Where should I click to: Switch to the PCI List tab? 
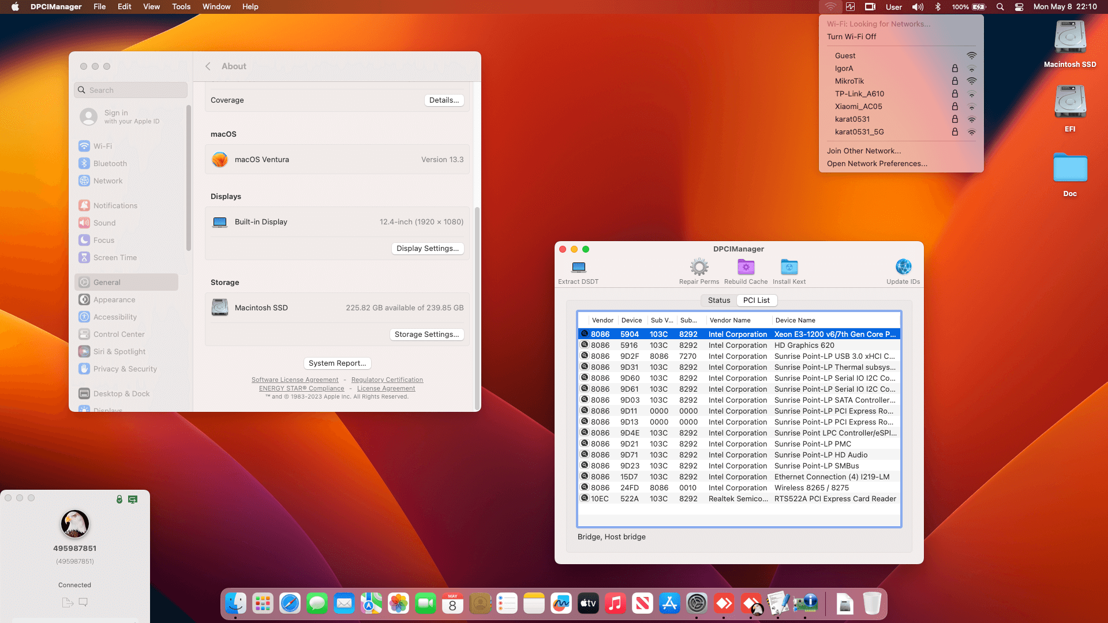tap(757, 301)
